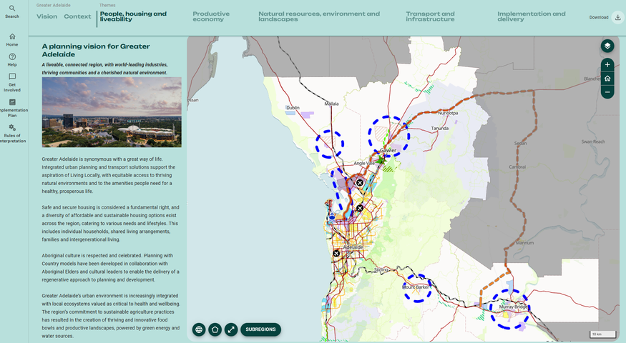Reset map to home extent

tap(607, 78)
